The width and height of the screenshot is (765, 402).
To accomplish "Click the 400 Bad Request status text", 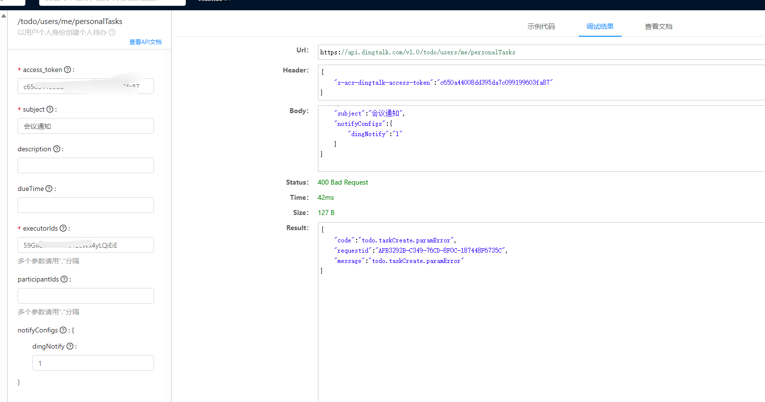I will [343, 182].
